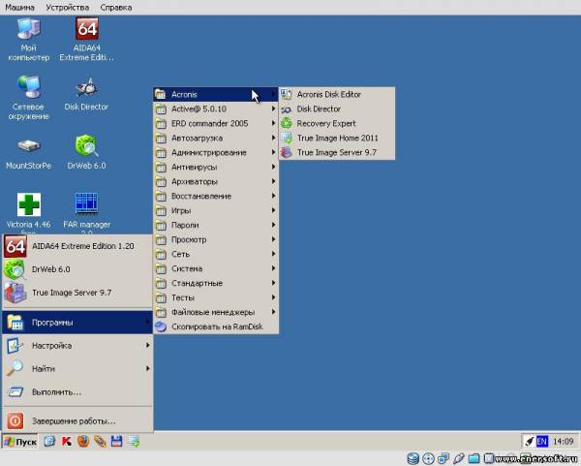Open MountStorPe desktop icon
This screenshot has height=466, width=581.
(28, 153)
